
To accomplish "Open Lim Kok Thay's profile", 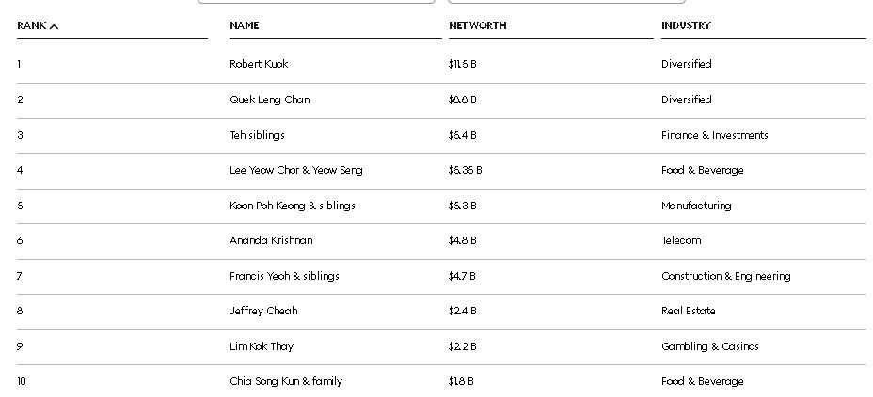I will pos(262,346).
